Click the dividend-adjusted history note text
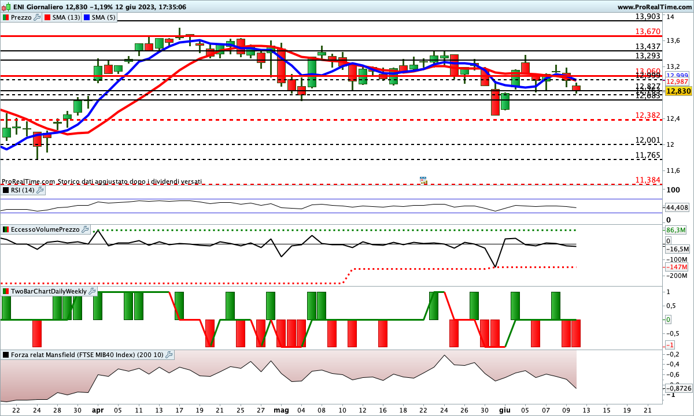The height and width of the screenshot is (416, 694). 102,181
